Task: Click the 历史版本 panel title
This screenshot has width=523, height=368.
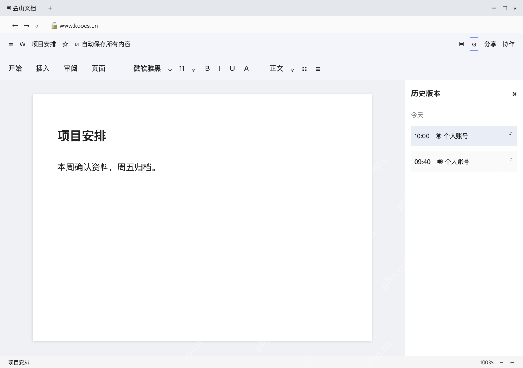Action: click(x=426, y=94)
